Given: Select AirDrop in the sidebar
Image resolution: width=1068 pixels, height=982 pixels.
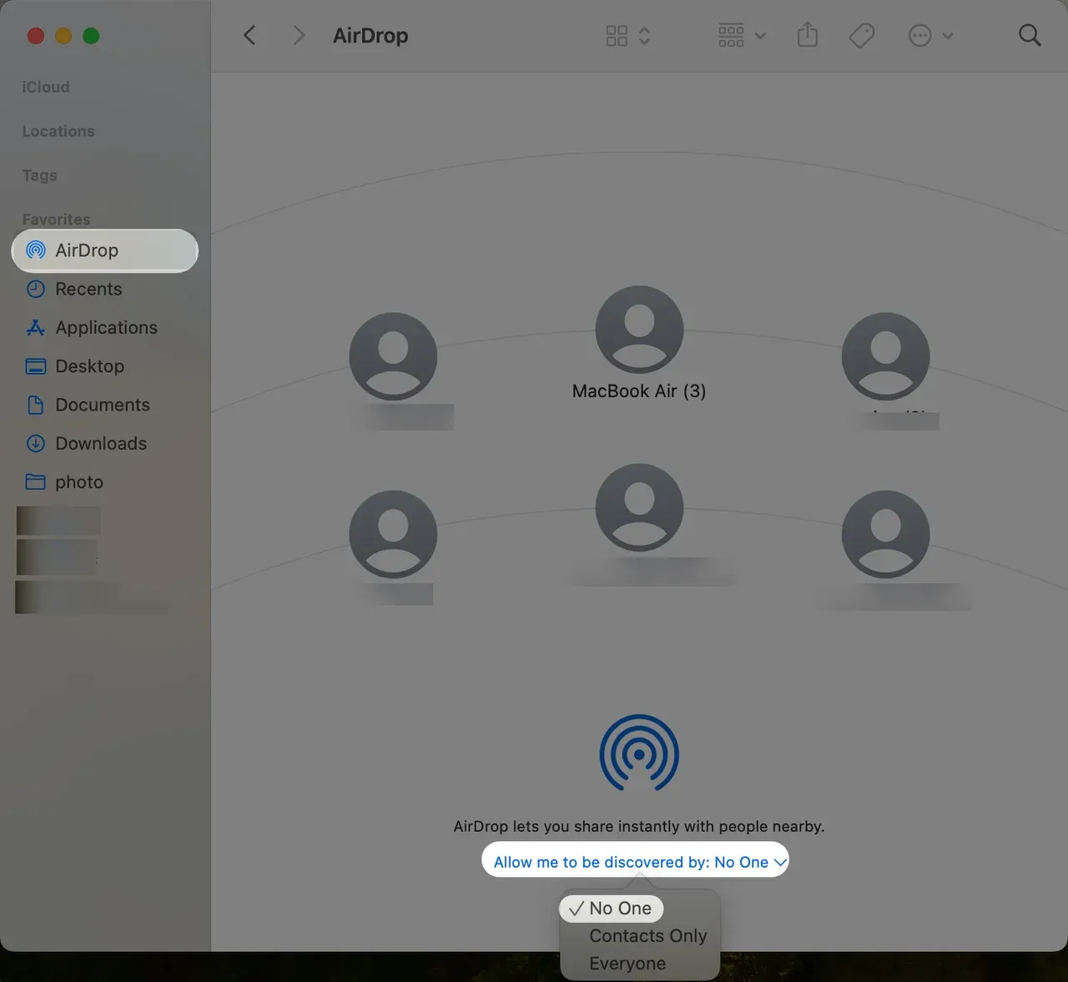Looking at the screenshot, I should (x=105, y=250).
